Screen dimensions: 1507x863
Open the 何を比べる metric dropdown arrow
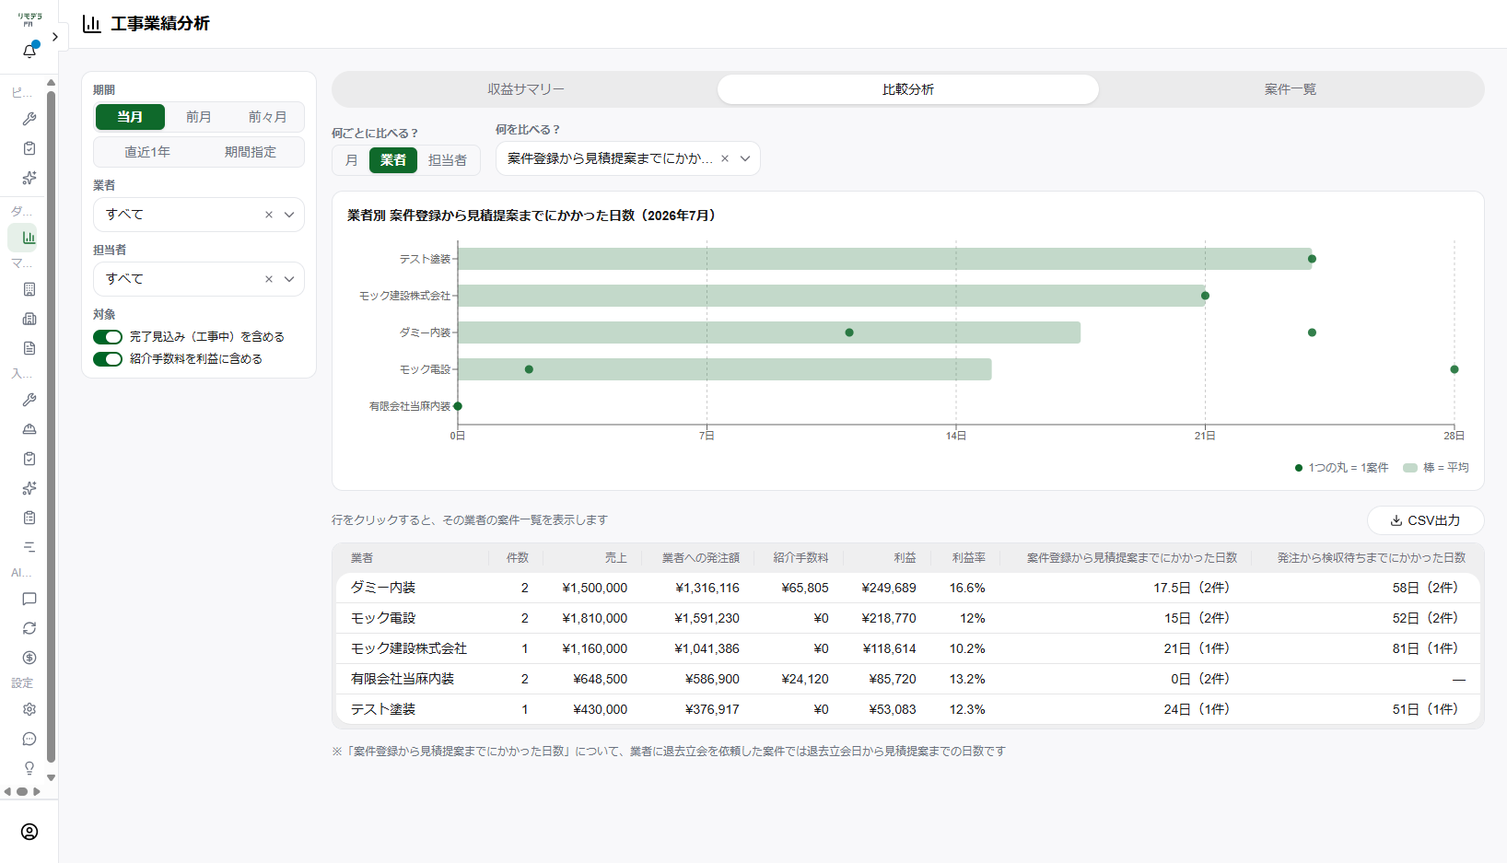pos(745,158)
